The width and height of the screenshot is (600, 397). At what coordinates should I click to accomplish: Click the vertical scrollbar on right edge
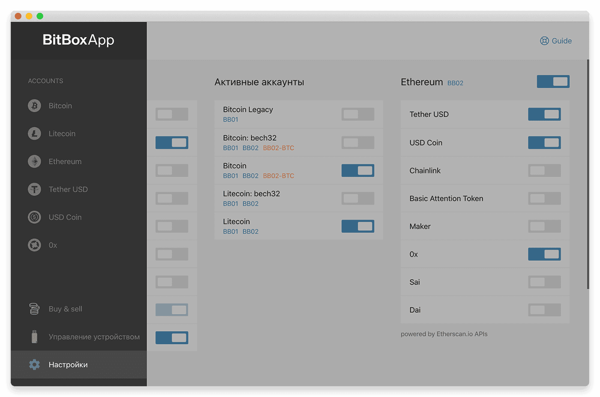point(588,174)
